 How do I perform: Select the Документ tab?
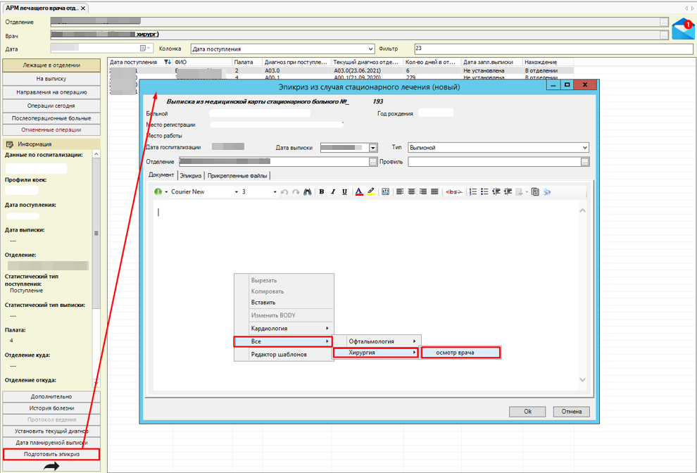click(x=161, y=175)
